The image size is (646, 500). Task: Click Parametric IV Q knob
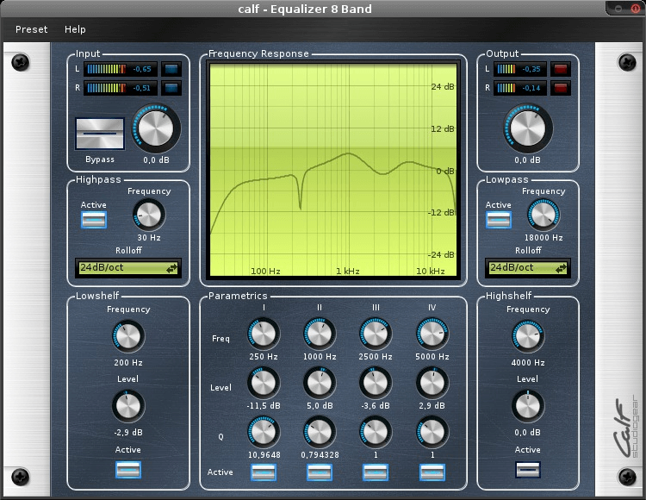coord(432,432)
